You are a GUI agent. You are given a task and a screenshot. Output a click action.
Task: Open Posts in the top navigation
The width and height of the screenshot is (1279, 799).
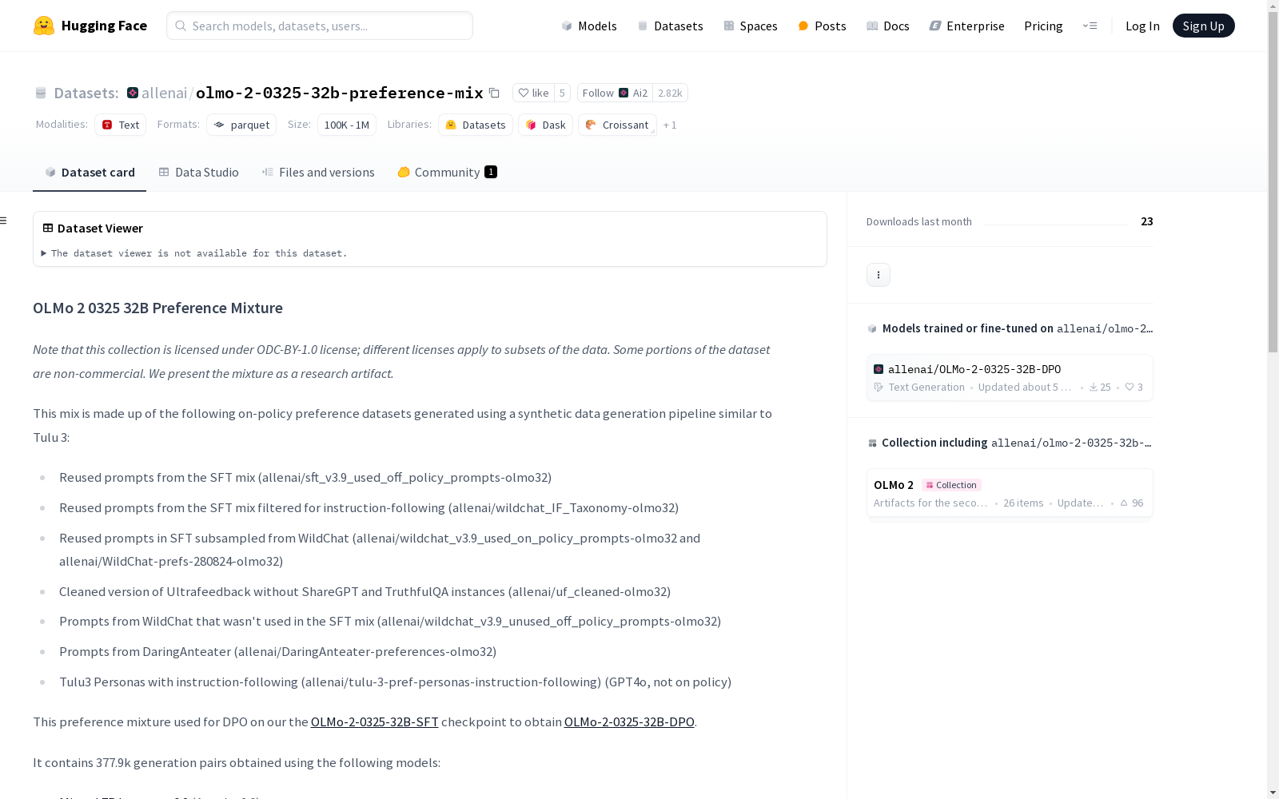click(823, 26)
